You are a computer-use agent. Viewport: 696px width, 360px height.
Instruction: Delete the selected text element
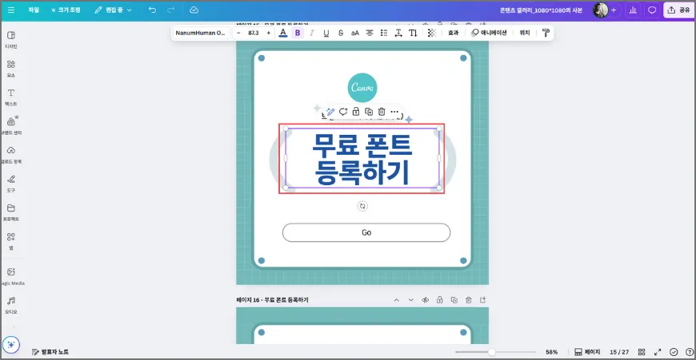[382, 112]
